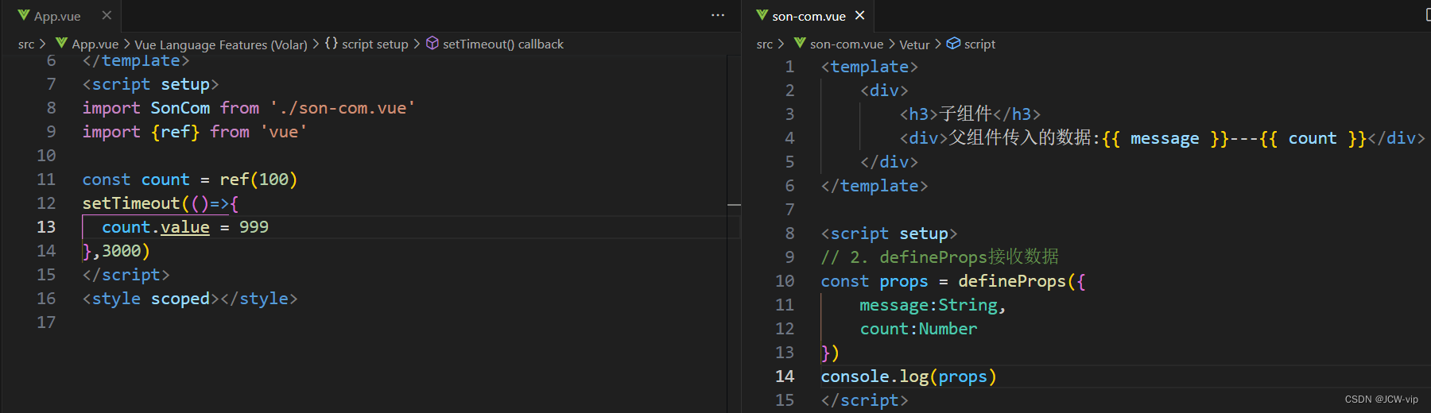Click '3000' timeout value on line 14
1431x413 pixels.
point(122,251)
